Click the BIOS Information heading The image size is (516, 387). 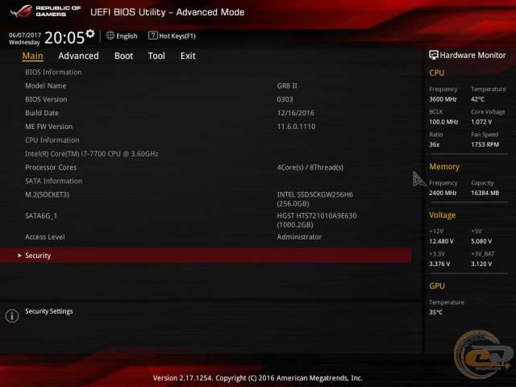tap(53, 72)
